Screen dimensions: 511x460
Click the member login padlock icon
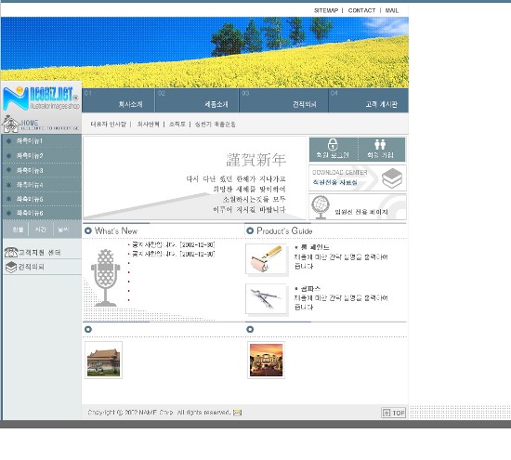point(333,144)
